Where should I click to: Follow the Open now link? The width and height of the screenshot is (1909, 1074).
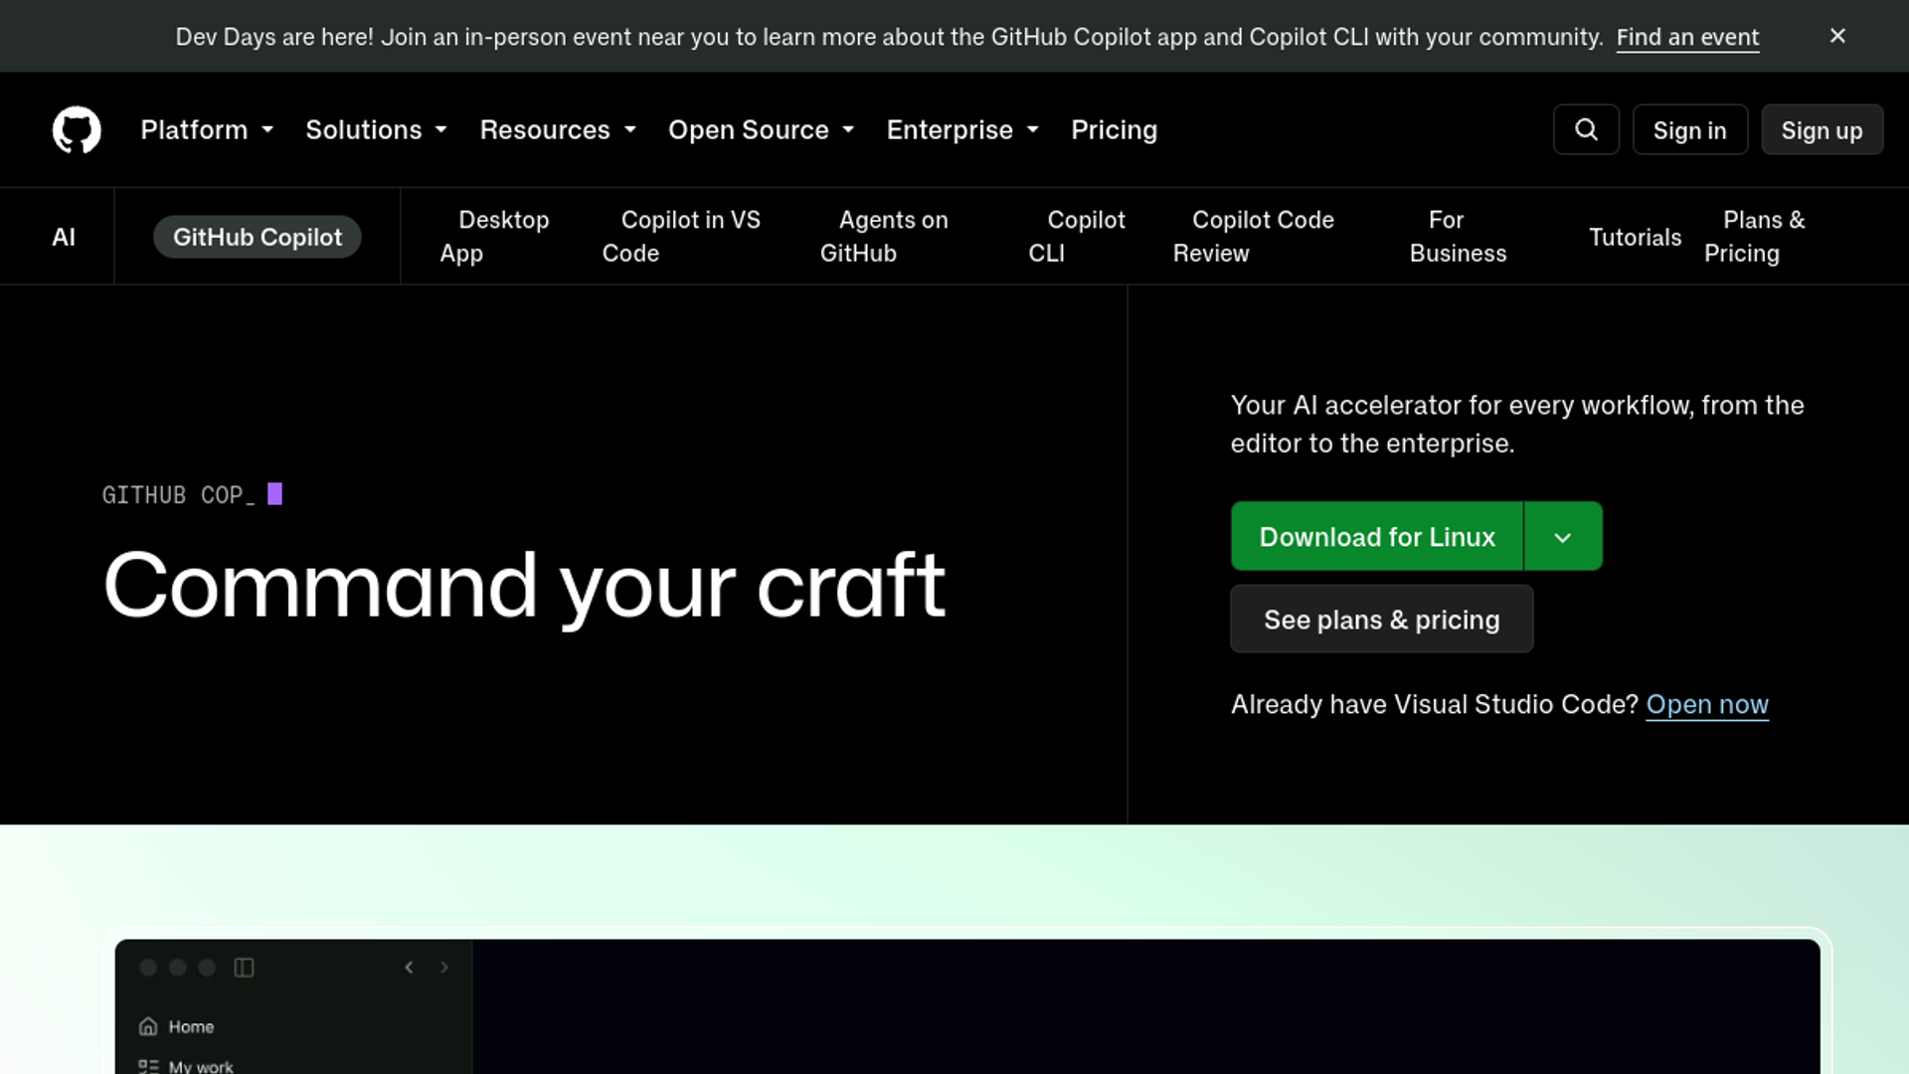[1707, 704]
